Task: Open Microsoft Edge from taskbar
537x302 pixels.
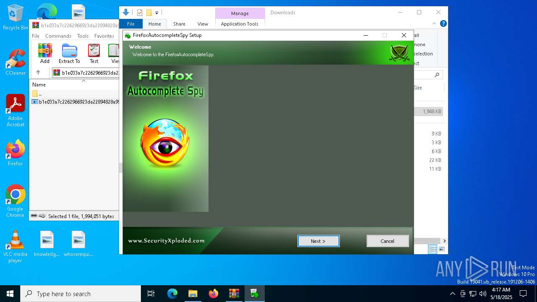Action: tap(172, 294)
